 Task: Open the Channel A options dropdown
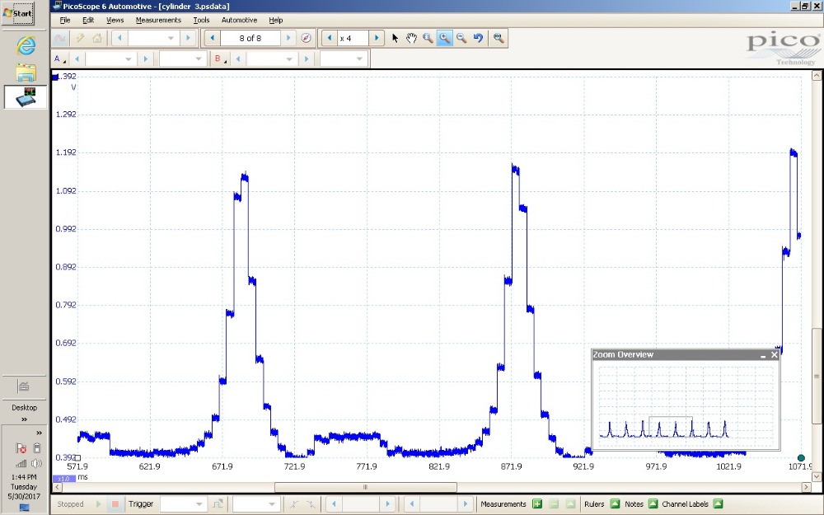[x=59, y=59]
